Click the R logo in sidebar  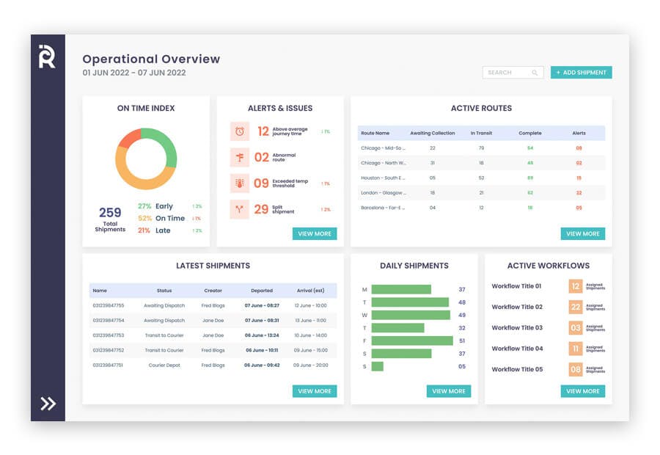[x=47, y=56]
